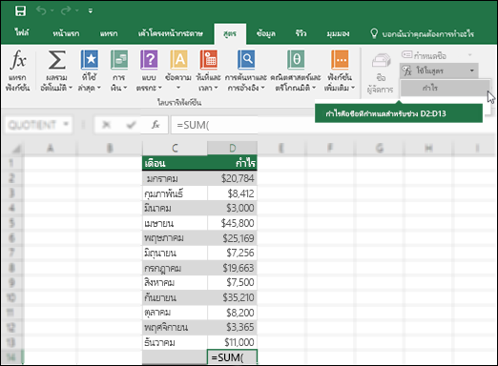This screenshot has width=498, height=366.
Task: Click the $8,412 cell
Action: pos(232,193)
